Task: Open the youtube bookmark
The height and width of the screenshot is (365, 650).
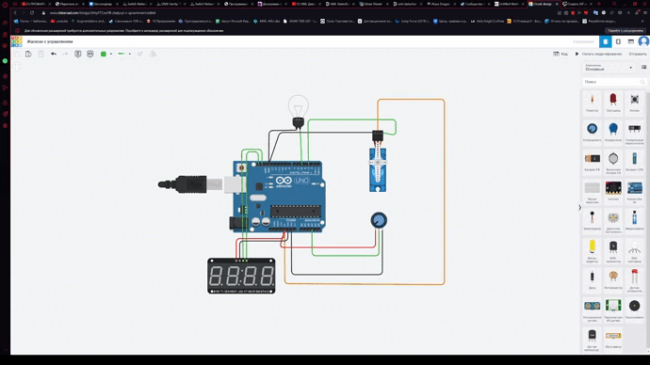Action: (59, 21)
